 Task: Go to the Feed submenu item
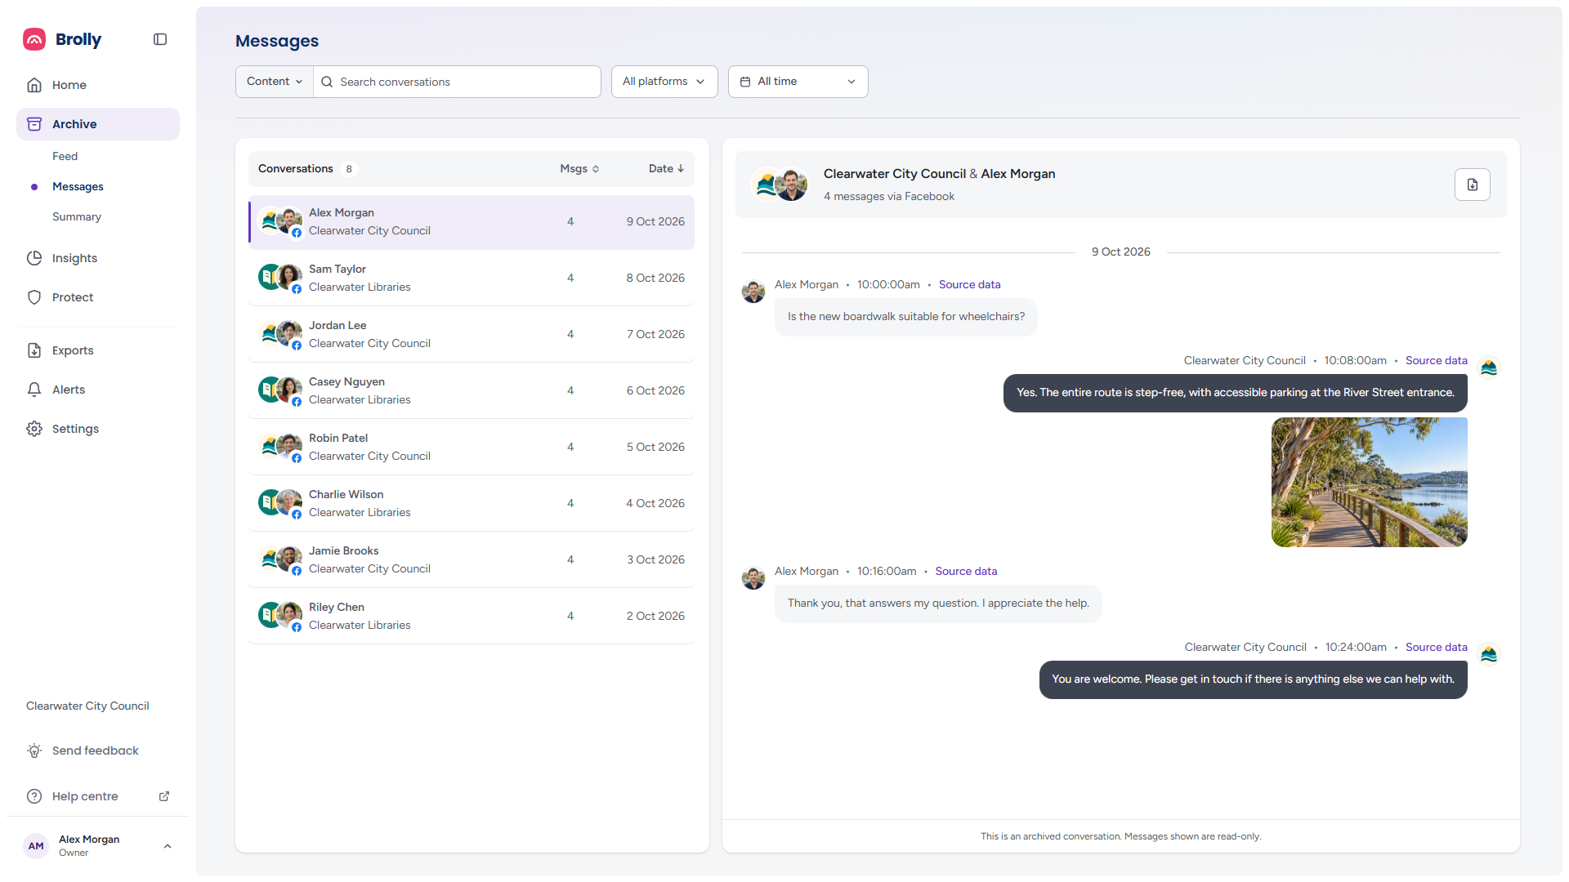coord(65,156)
